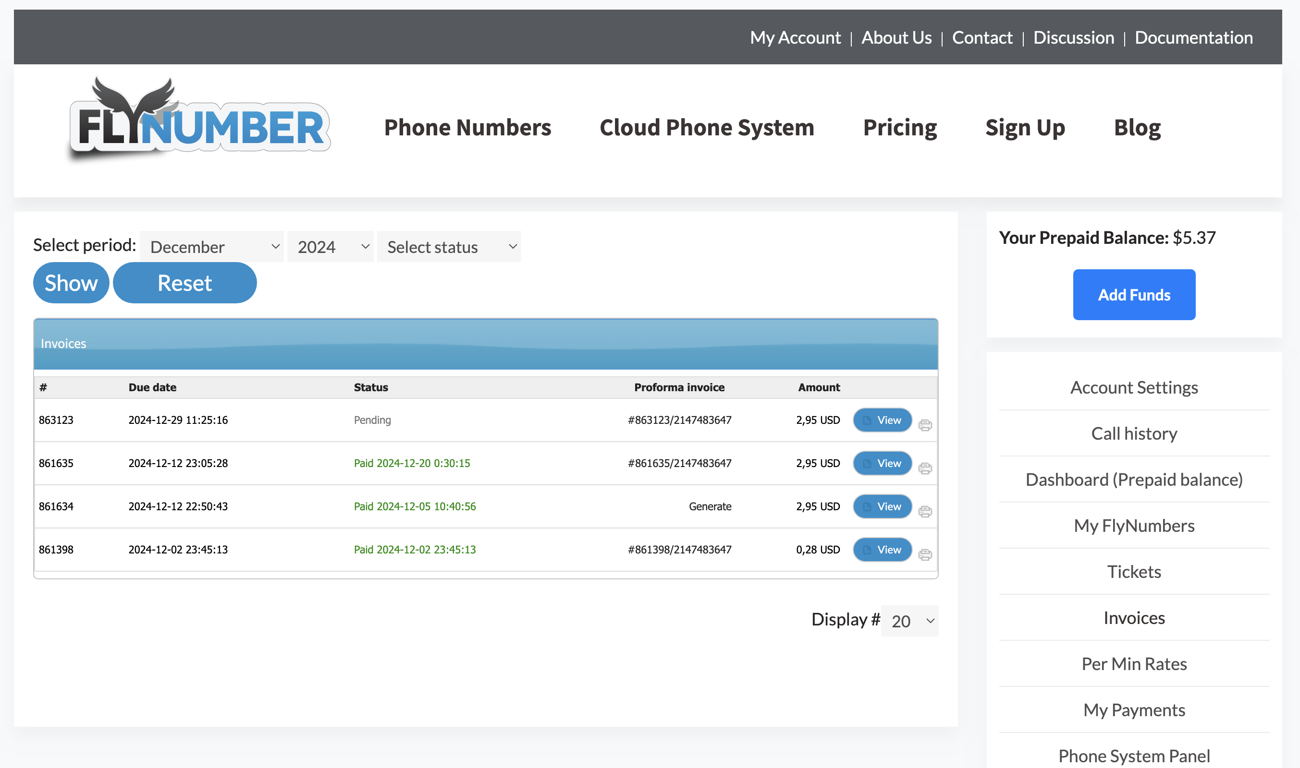Open Discussion in top bar
The width and height of the screenshot is (1300, 768).
(1074, 37)
